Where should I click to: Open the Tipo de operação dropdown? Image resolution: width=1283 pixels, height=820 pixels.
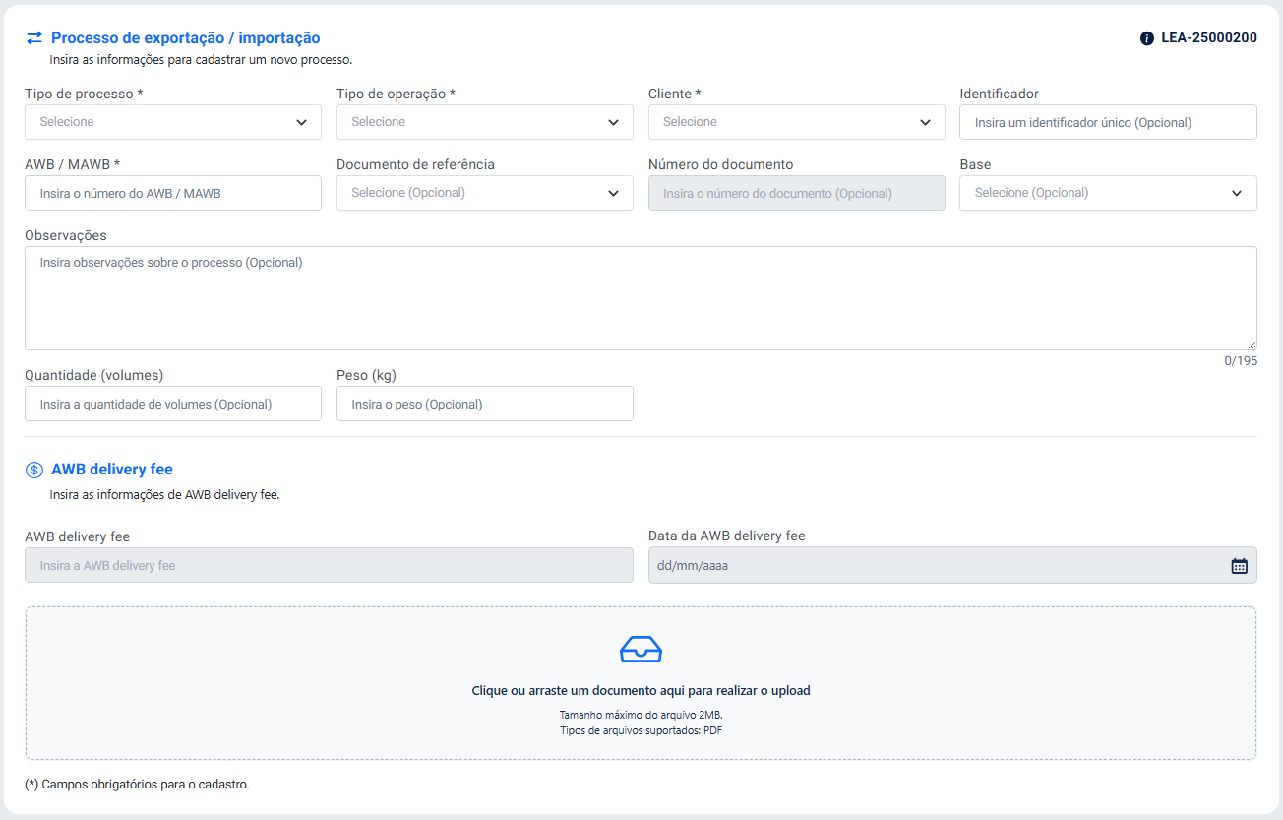point(485,122)
